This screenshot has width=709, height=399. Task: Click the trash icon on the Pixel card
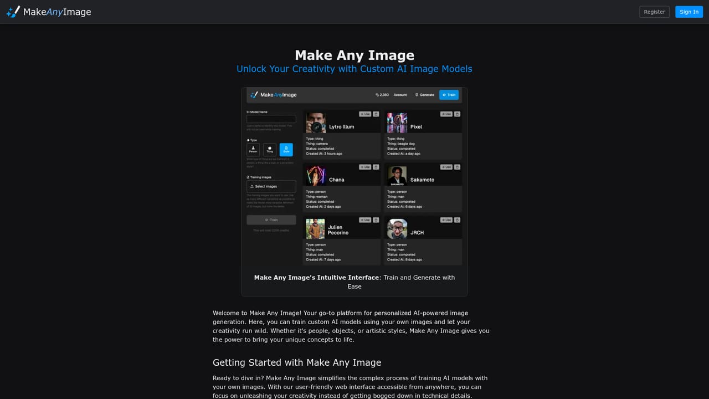[458, 114]
